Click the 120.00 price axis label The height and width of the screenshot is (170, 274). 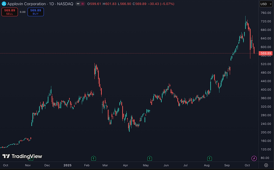(x=266, y=149)
